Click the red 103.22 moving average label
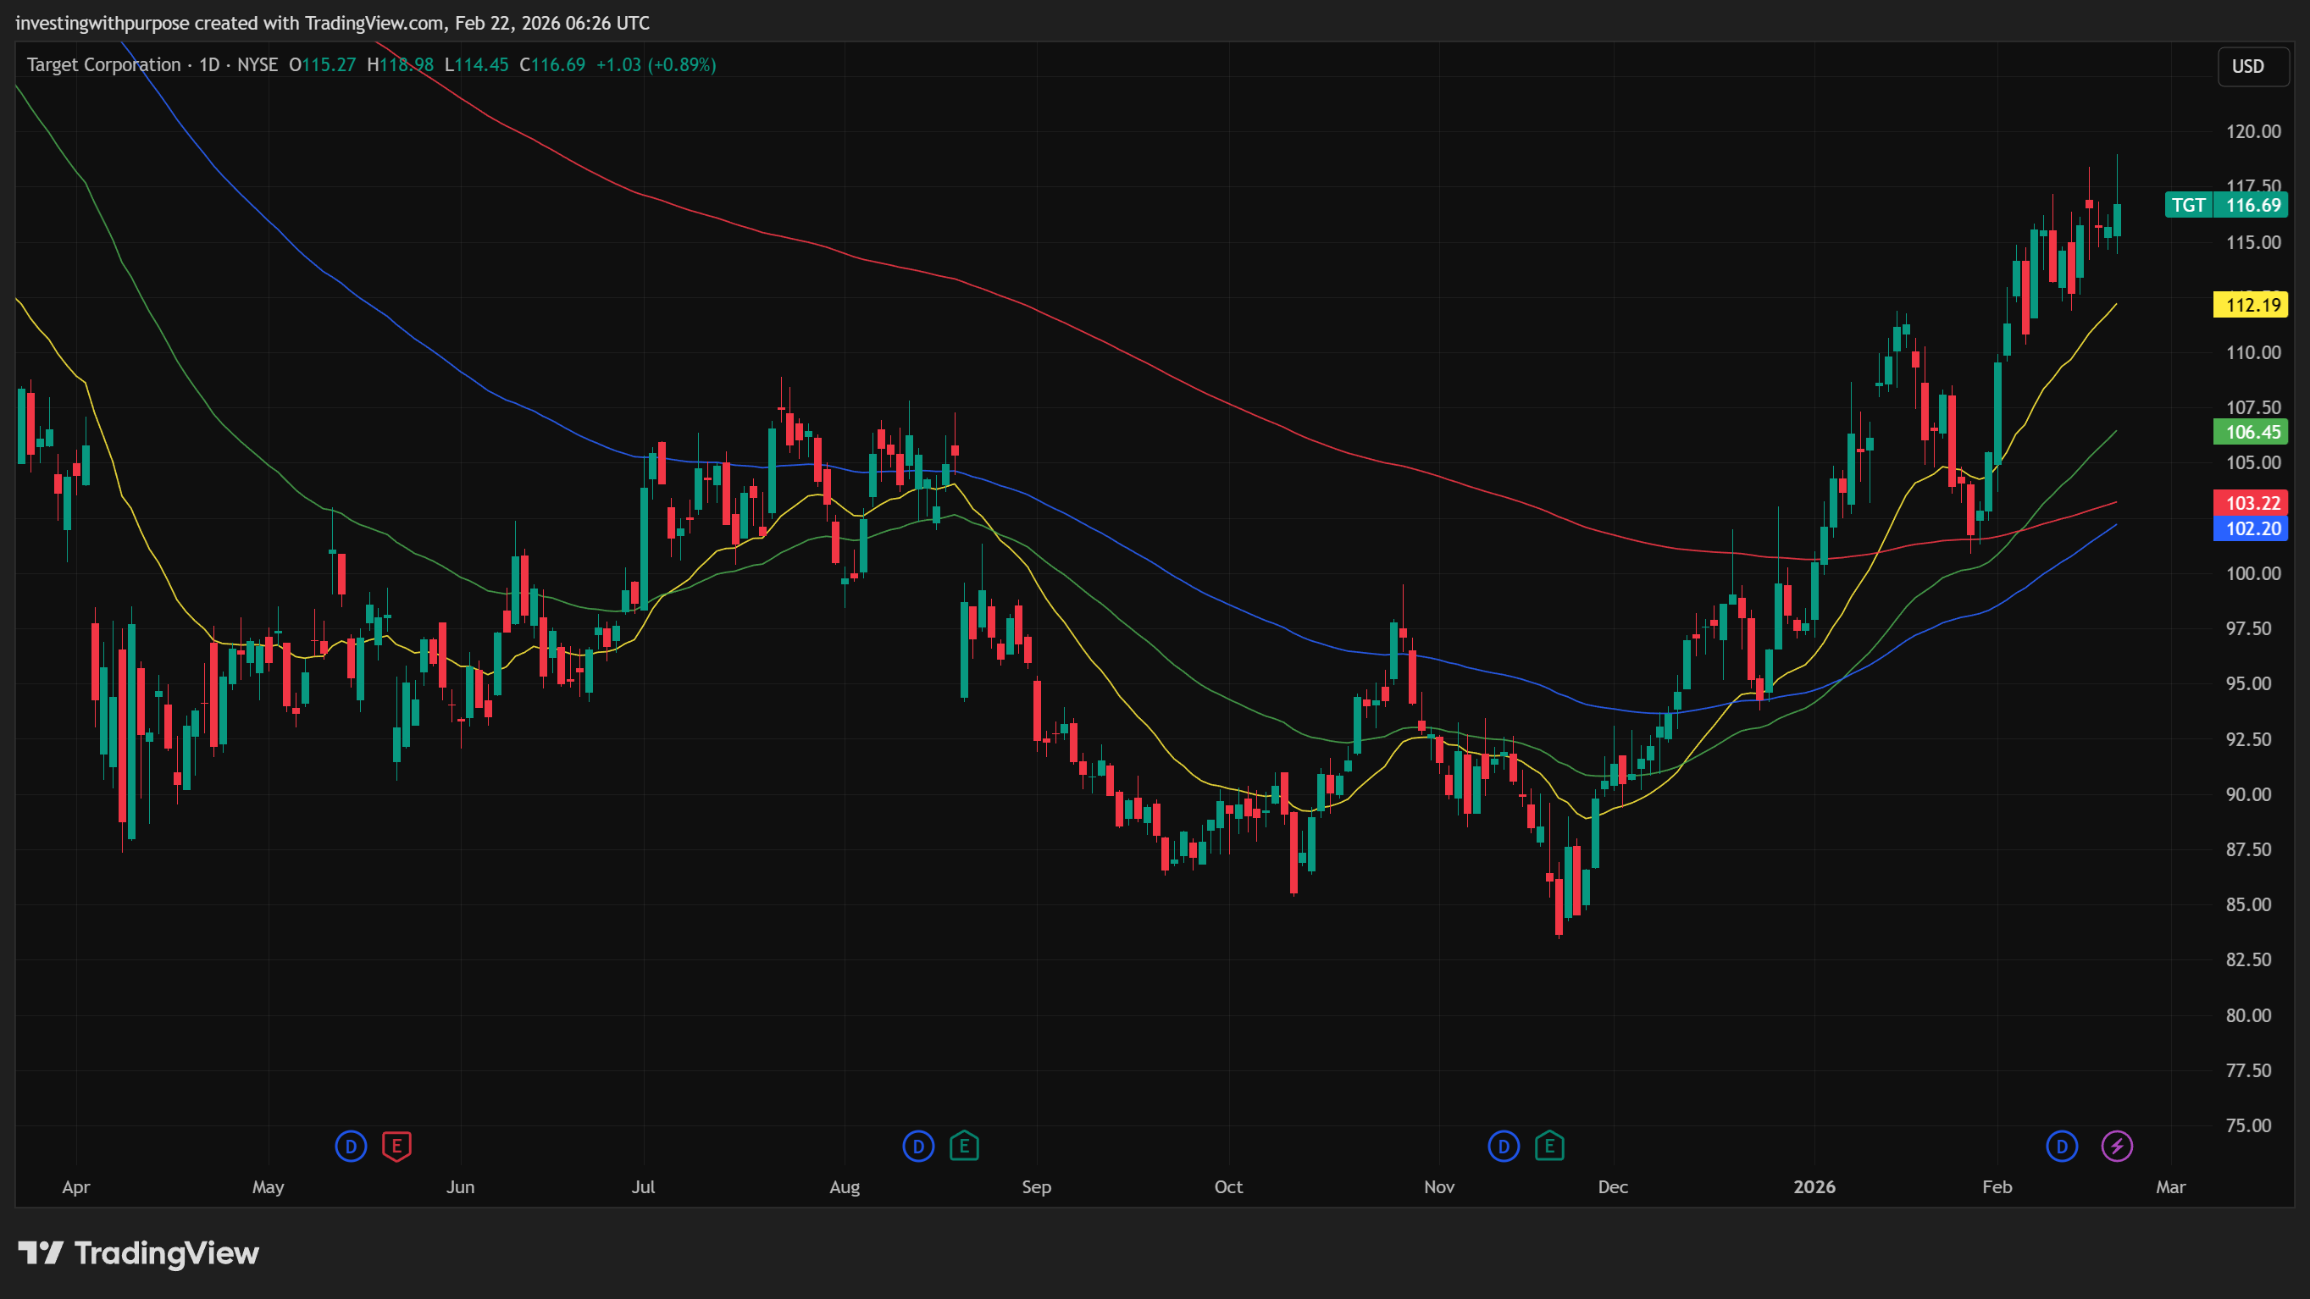Viewport: 2310px width, 1299px height. [2252, 503]
